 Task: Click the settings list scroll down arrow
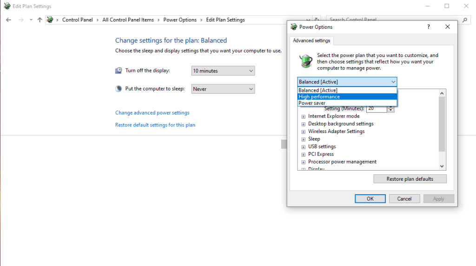tap(442, 166)
